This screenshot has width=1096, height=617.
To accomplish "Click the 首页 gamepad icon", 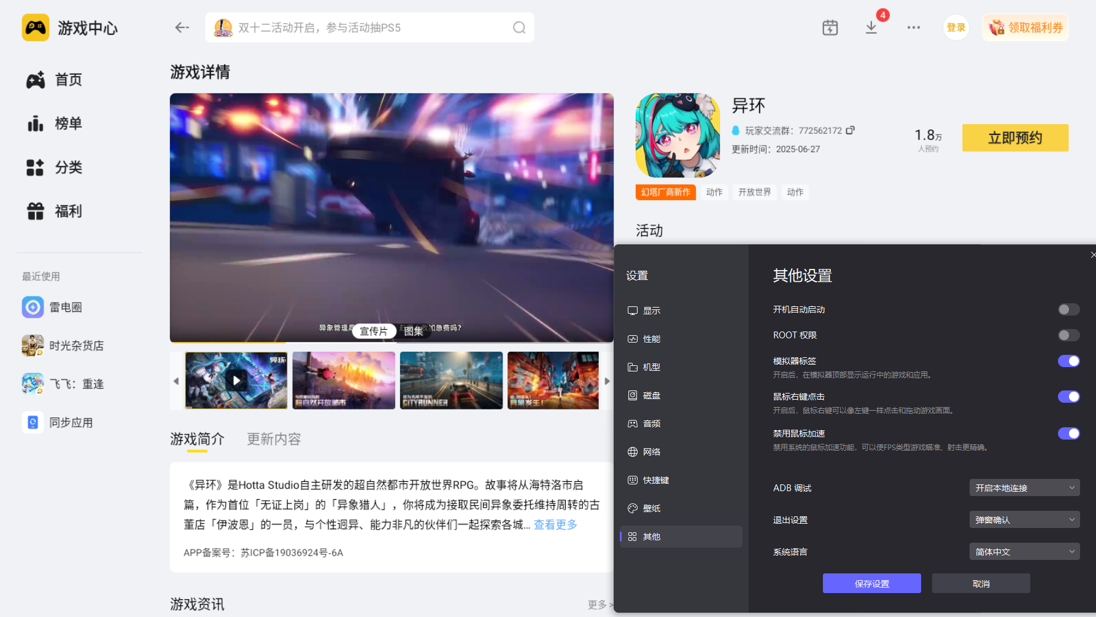I will [36, 80].
